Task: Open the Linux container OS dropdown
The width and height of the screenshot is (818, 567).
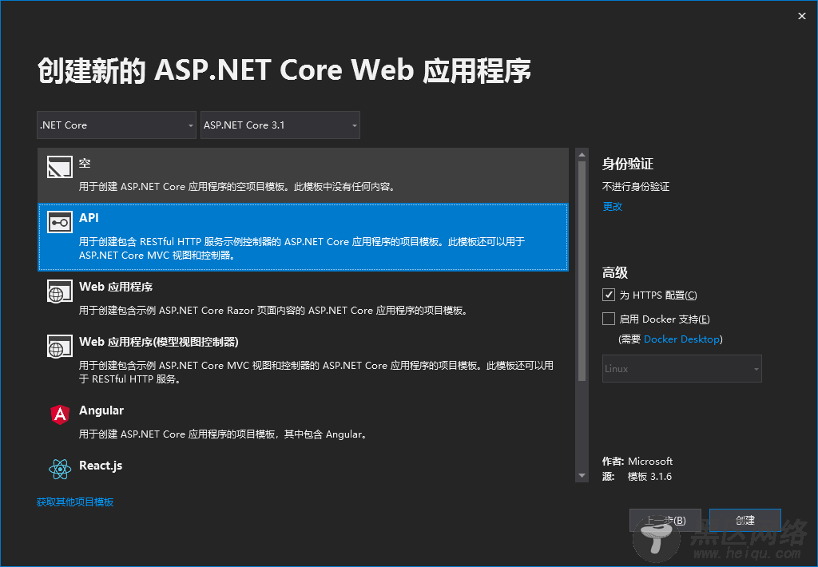Action: tap(682, 369)
